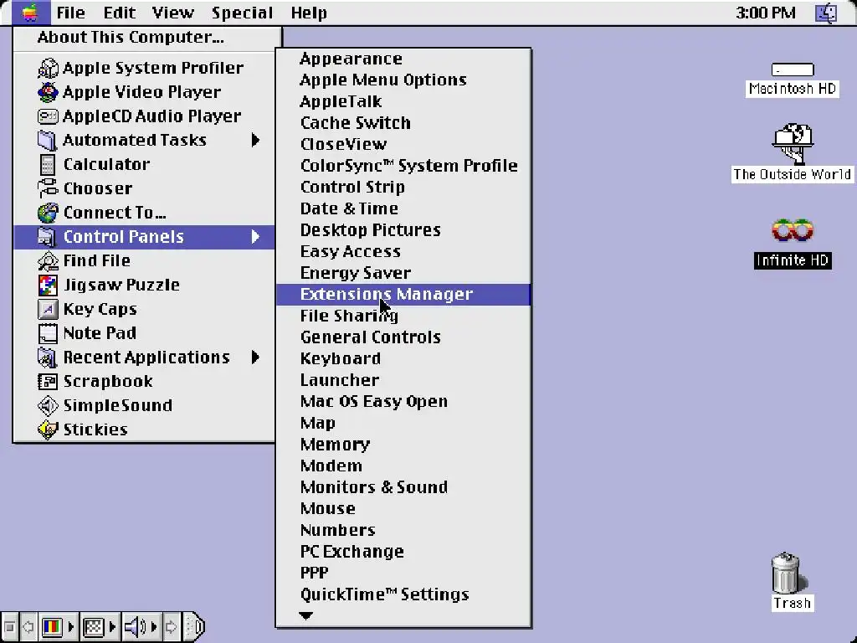Expand the Automated Tasks submenu arrow
Screen dimensions: 857x643
pos(255,140)
